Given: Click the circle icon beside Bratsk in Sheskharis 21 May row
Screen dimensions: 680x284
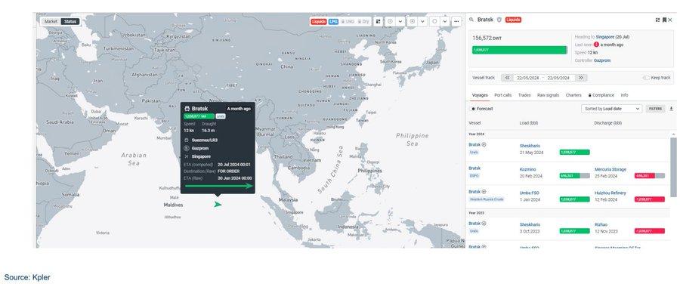Looking at the screenshot, I should [484, 145].
